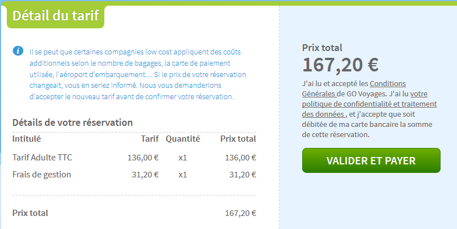Click the Quantité column header
457x229 pixels.
click(x=183, y=139)
